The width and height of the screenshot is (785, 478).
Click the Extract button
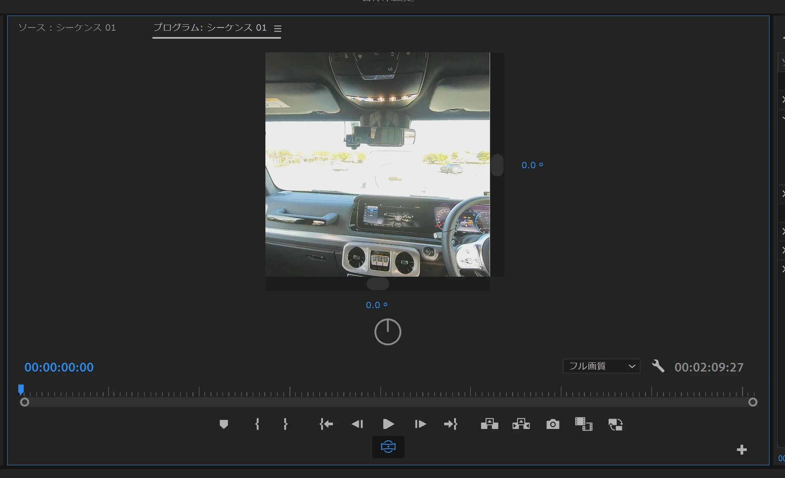coord(521,424)
